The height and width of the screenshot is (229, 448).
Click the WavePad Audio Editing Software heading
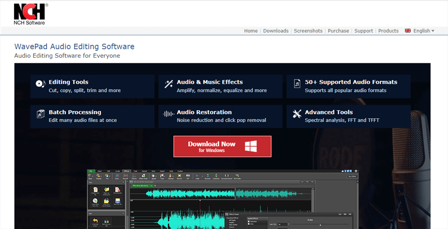tap(74, 47)
